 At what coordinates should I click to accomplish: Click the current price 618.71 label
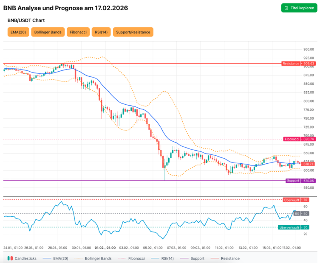309,164
